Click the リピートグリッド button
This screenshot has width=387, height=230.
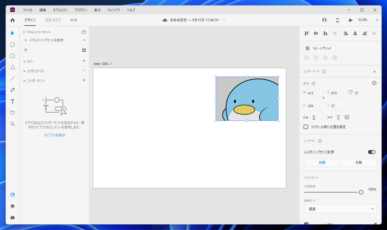pyautogui.click(x=319, y=48)
